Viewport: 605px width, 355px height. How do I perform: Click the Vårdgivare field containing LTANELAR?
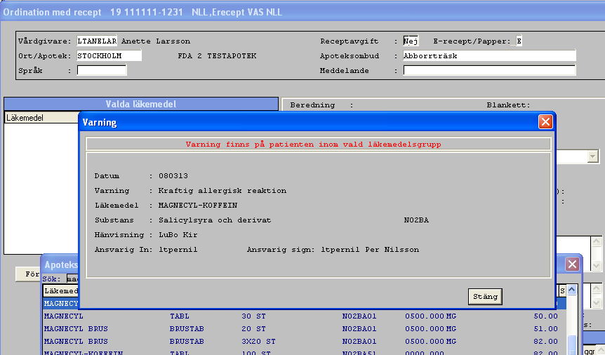coord(97,41)
